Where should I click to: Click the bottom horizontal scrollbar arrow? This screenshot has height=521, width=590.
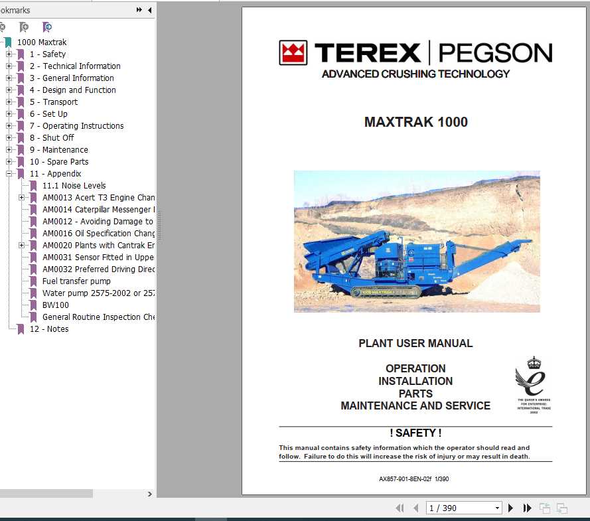pos(150,494)
